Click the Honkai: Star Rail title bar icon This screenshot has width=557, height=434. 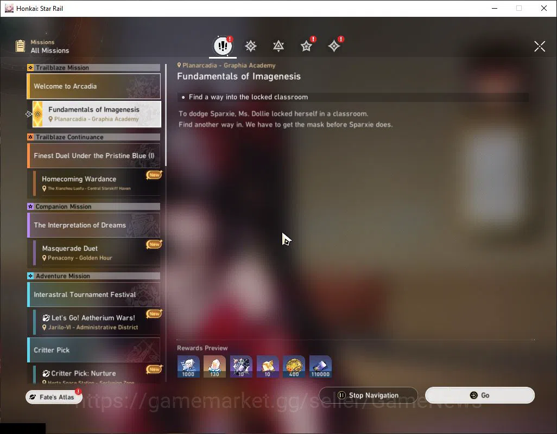9,8
